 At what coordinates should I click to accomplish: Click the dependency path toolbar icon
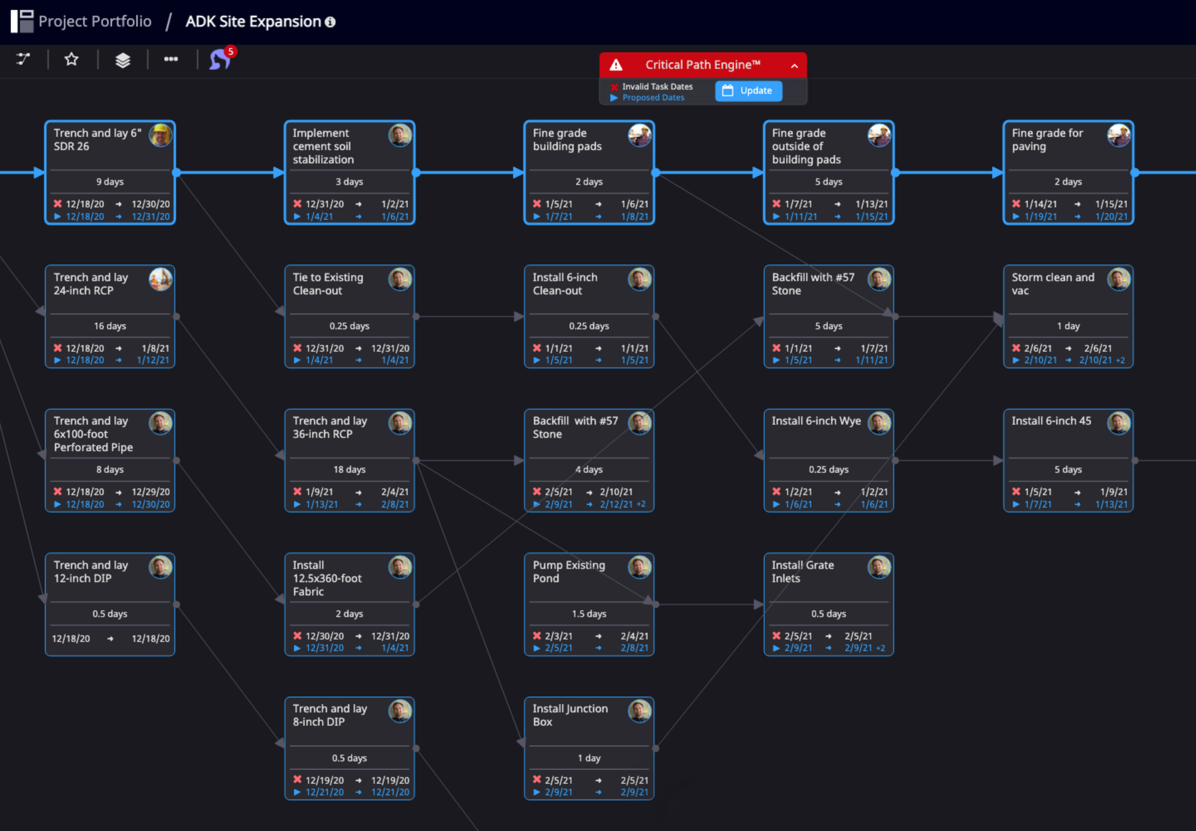23,59
